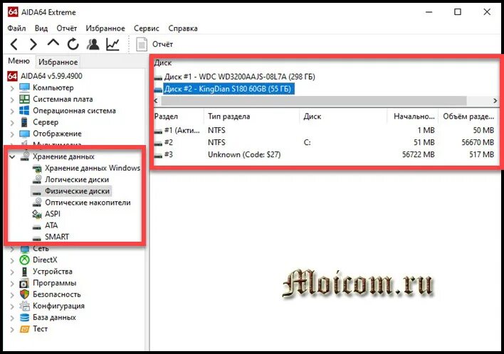Sort by the Тип раздела column header
Image resolution: width=504 pixels, height=354 pixels.
(251, 116)
